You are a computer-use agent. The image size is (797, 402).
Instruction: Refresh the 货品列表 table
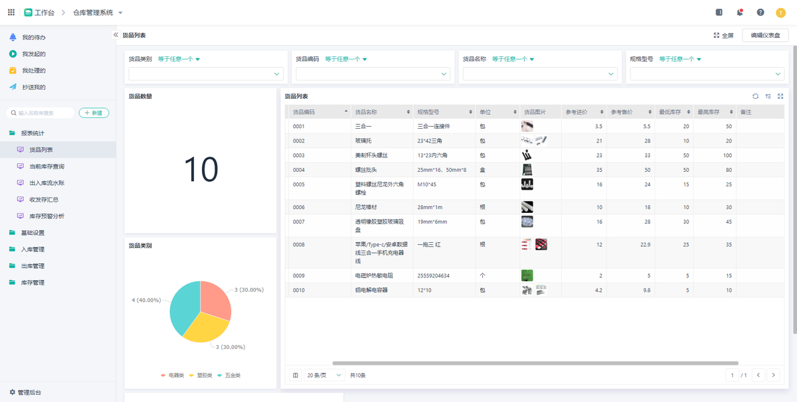(755, 96)
